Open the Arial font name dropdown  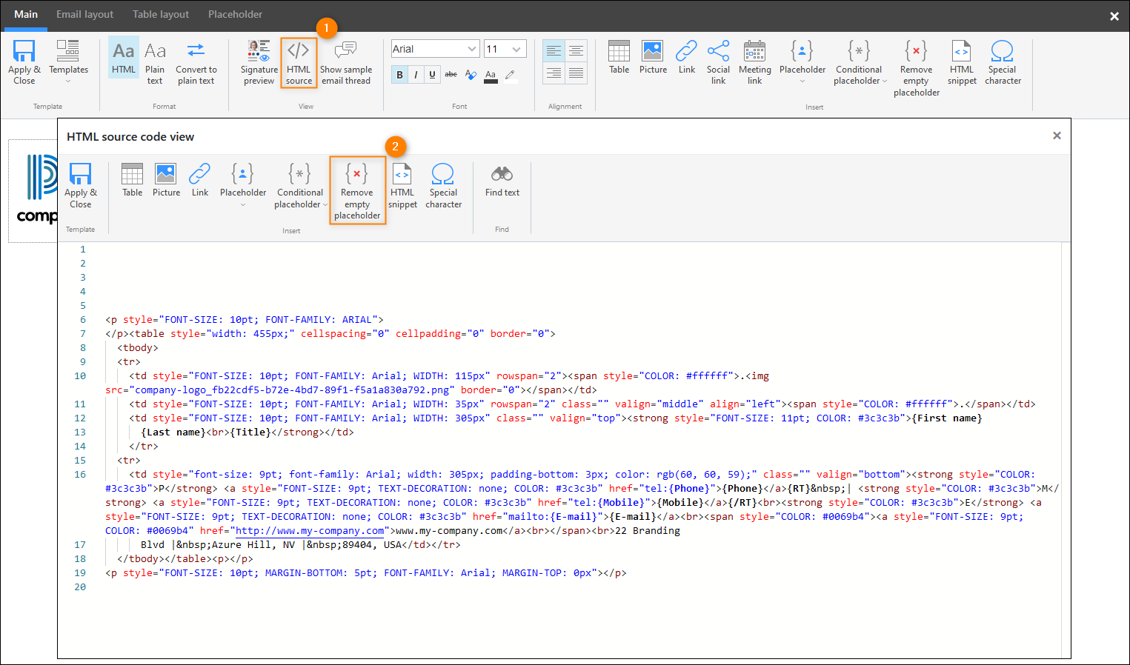point(435,49)
